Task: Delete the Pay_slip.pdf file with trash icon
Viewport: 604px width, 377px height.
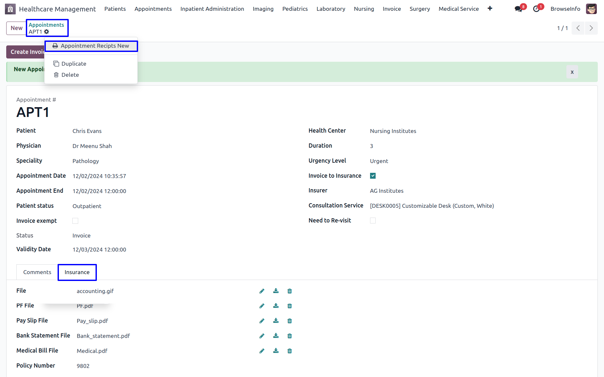Action: coord(290,321)
